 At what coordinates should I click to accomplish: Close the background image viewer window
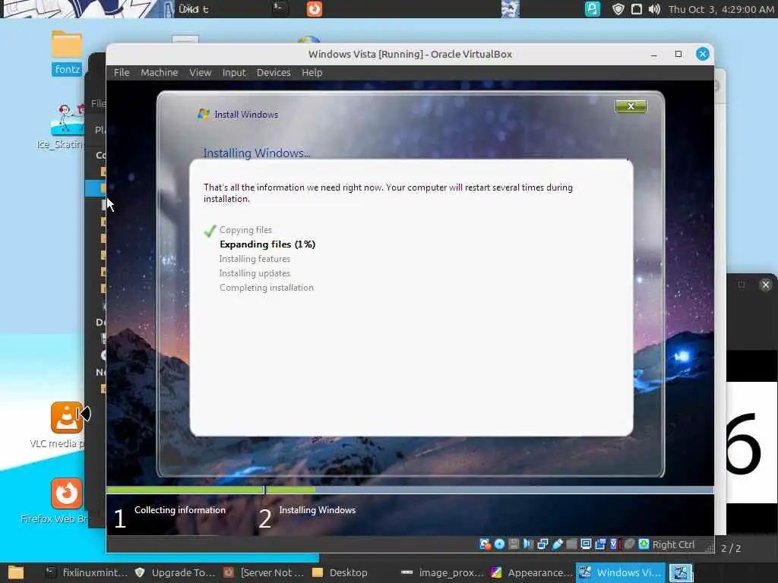[766, 285]
